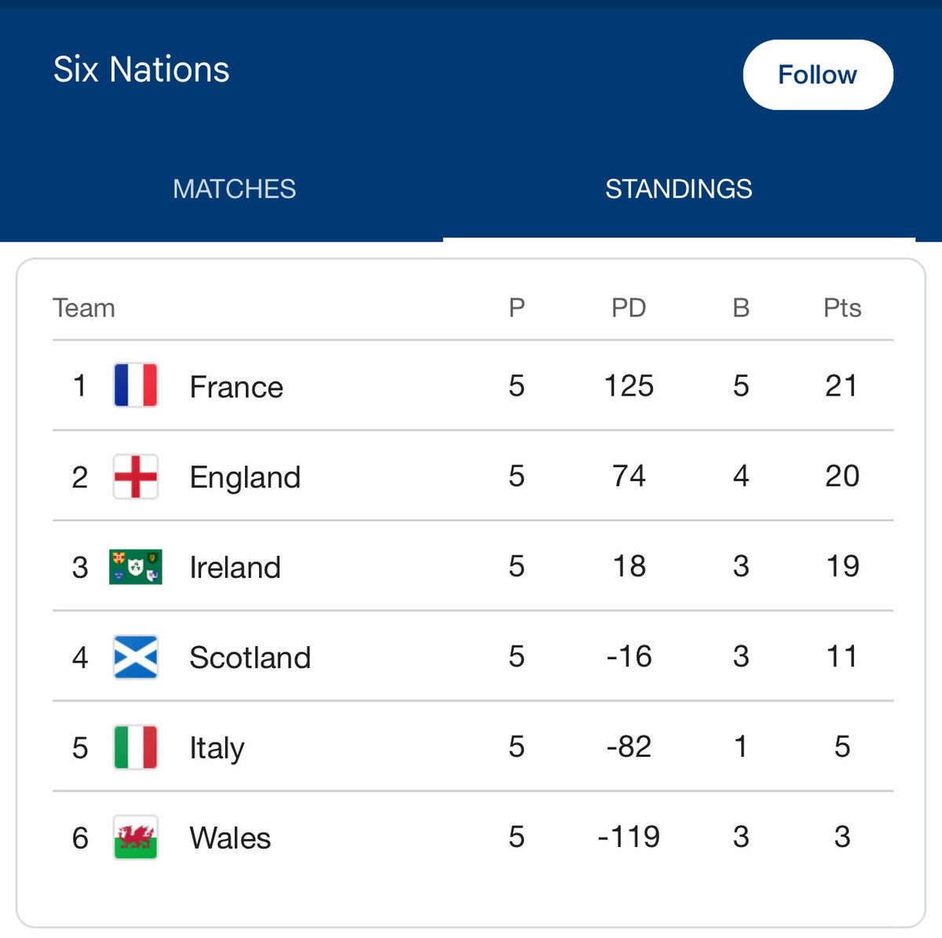Open the Italy team name
Screen dimensions: 942x938
[217, 748]
